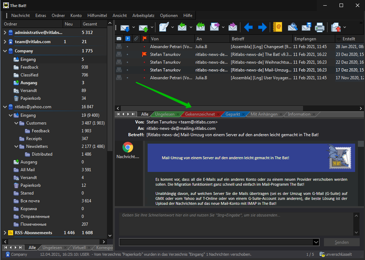The width and height of the screenshot is (365, 260).
Task: Click the Send queued mail icon
Action: (x=143, y=28)
